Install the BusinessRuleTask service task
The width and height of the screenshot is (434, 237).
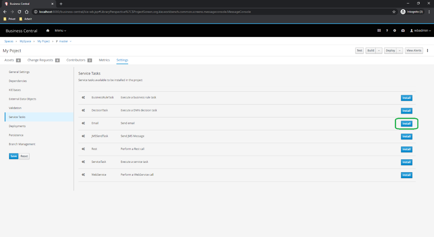pos(406,98)
